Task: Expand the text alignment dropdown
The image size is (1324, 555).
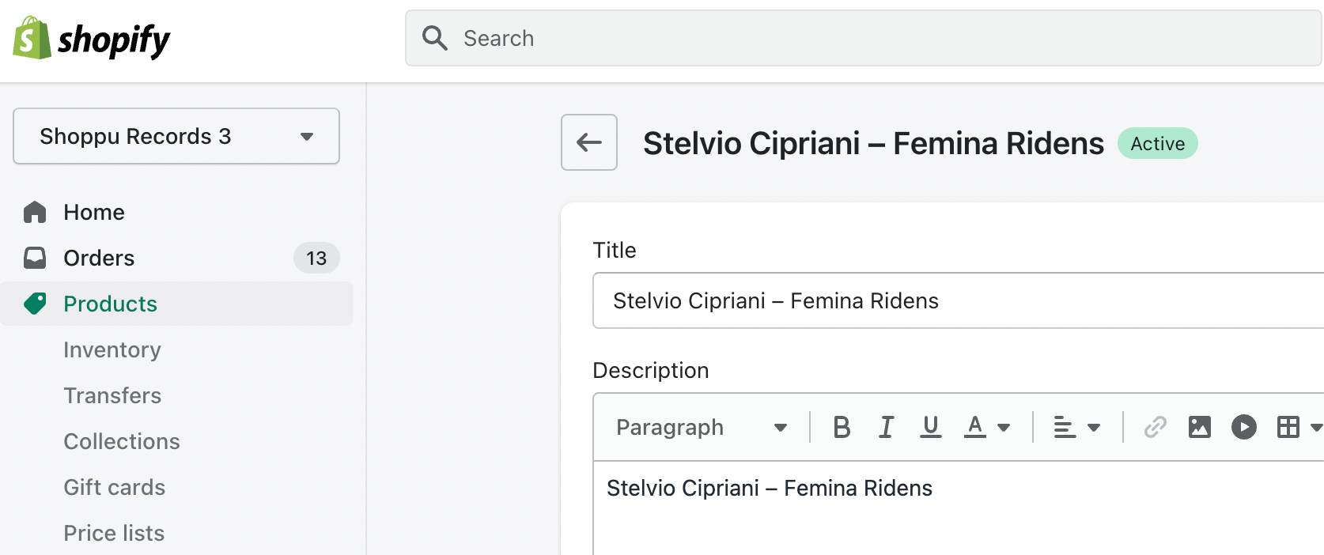Action: [x=1076, y=427]
